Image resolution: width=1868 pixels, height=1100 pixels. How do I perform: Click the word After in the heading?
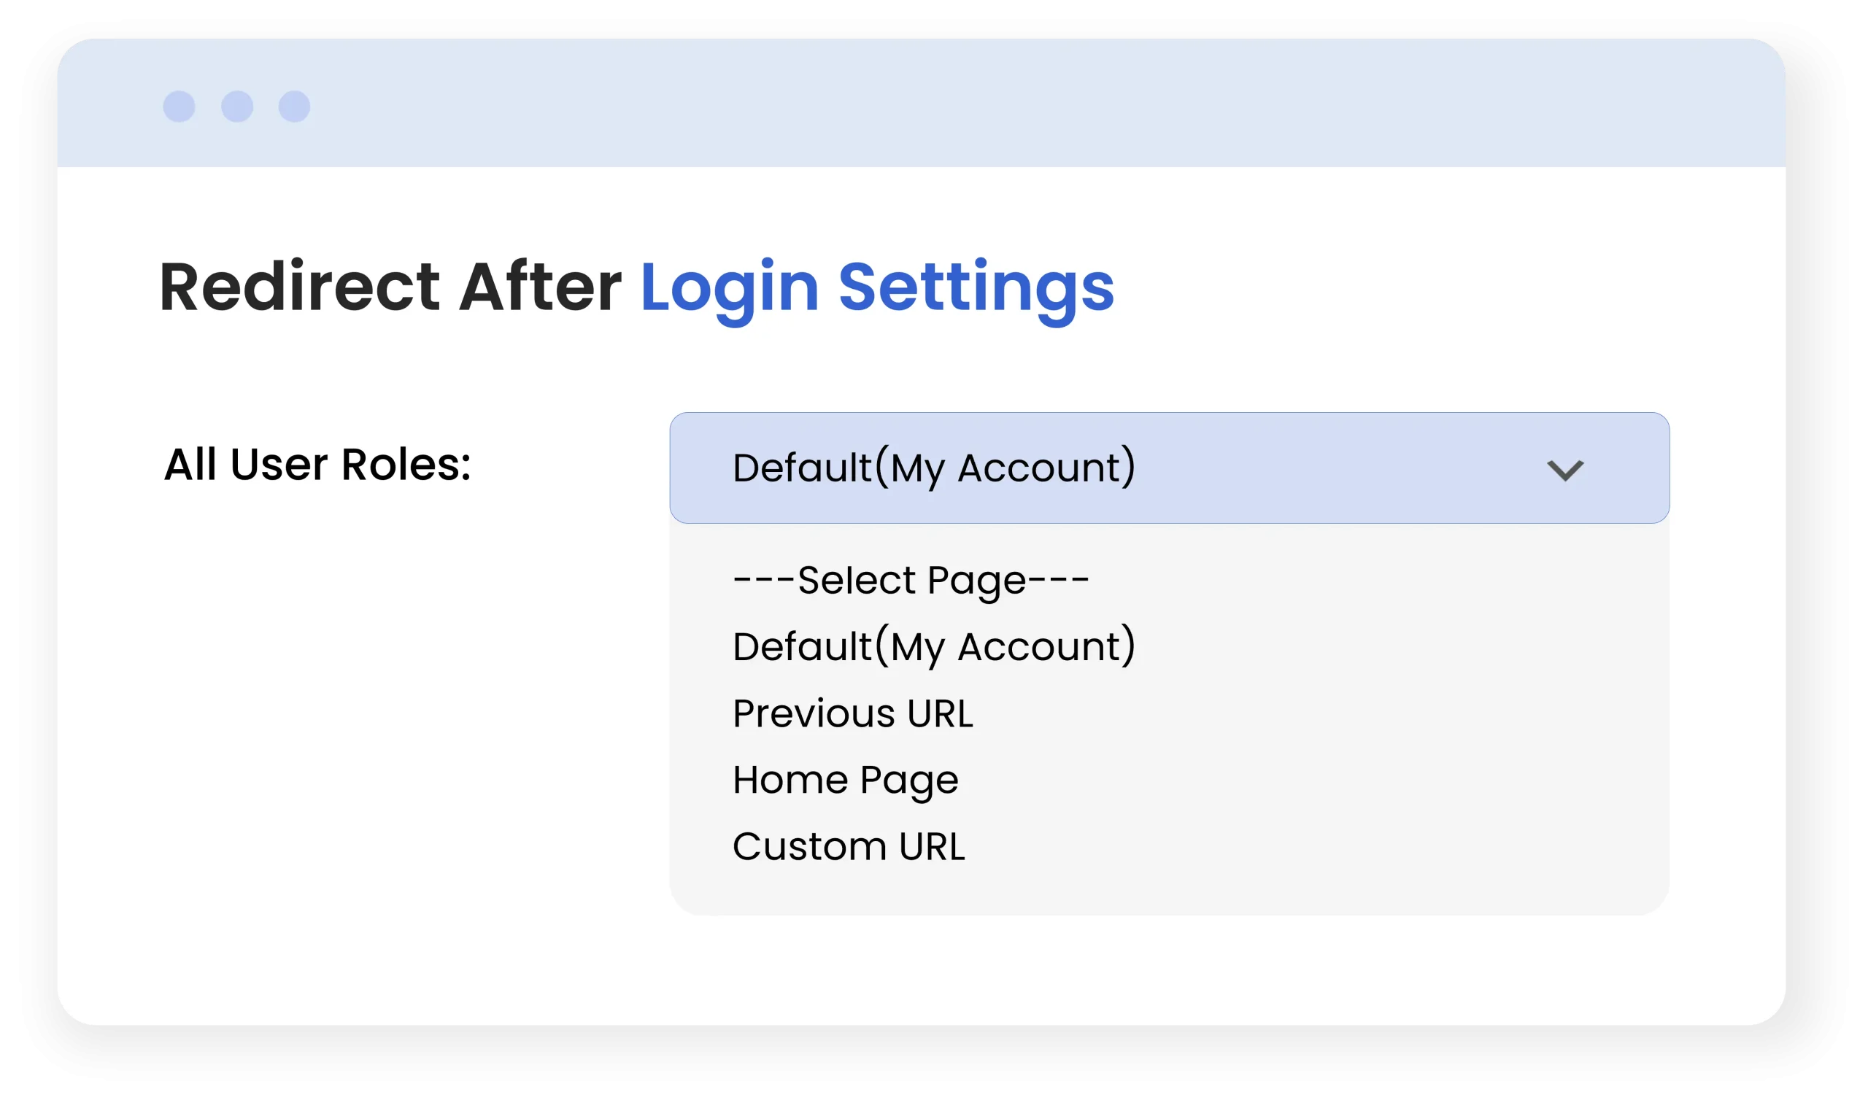pos(541,287)
